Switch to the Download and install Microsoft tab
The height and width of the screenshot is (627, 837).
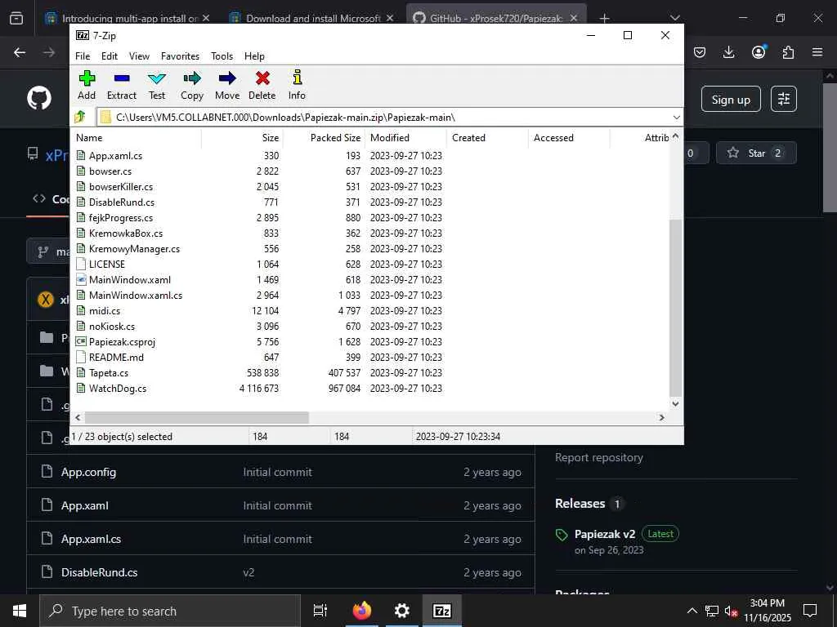[312, 18]
